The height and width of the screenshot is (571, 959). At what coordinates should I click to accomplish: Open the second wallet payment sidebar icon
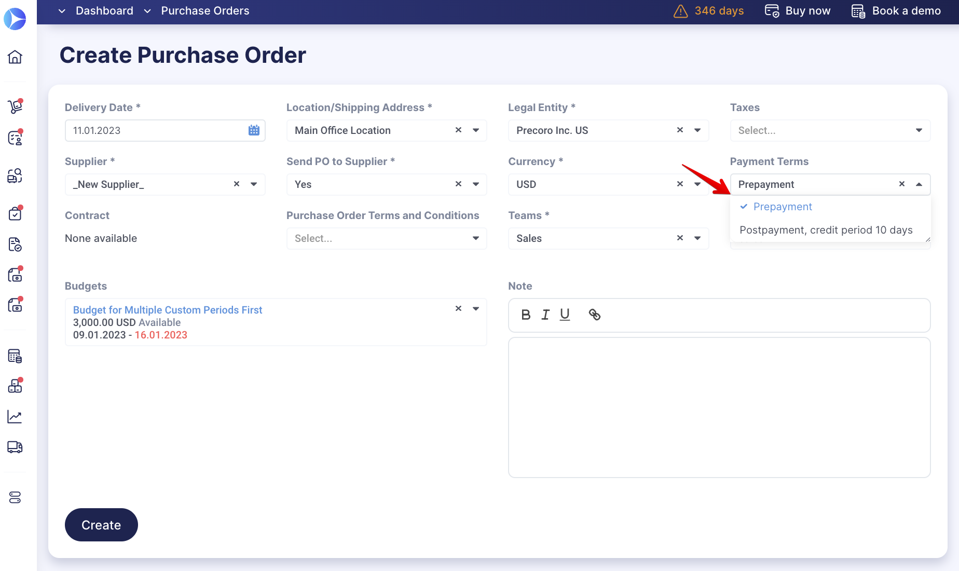[x=15, y=305]
